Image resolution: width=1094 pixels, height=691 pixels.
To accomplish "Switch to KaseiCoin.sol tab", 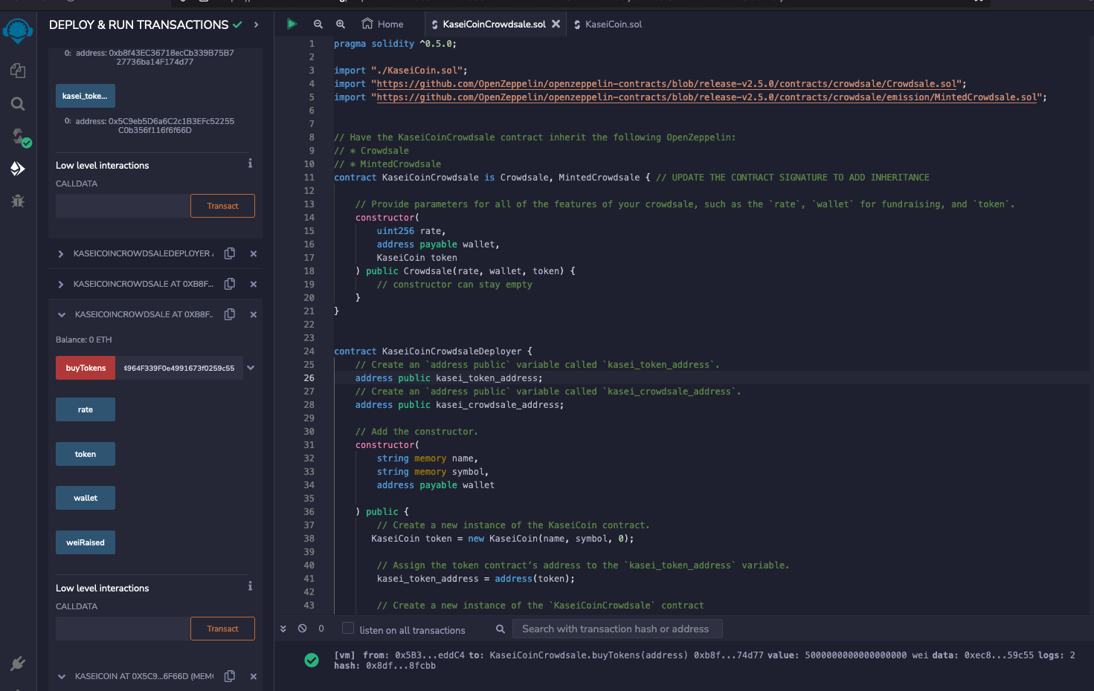I will pos(608,24).
